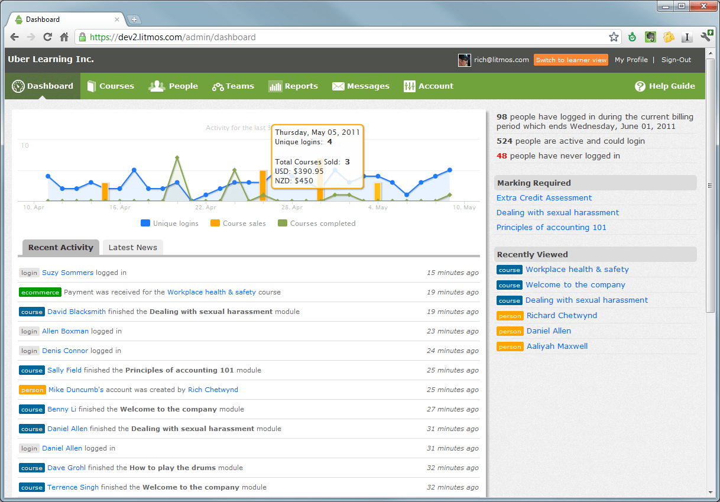Viewport: 720px width, 502px height.
Task: Open the Courses section via its book icon
Action: [91, 86]
